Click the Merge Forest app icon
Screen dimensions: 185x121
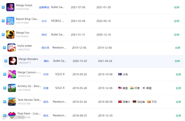pos(10,7)
